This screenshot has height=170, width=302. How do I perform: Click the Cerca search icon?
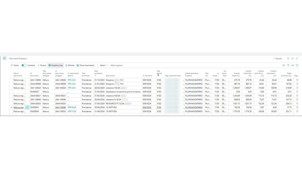12,65
